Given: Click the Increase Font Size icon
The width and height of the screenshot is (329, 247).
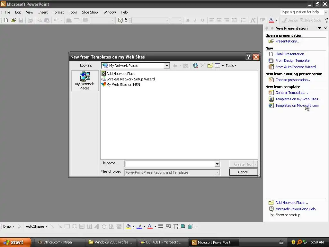Looking at the screenshot, I should pyautogui.click(x=253, y=20).
